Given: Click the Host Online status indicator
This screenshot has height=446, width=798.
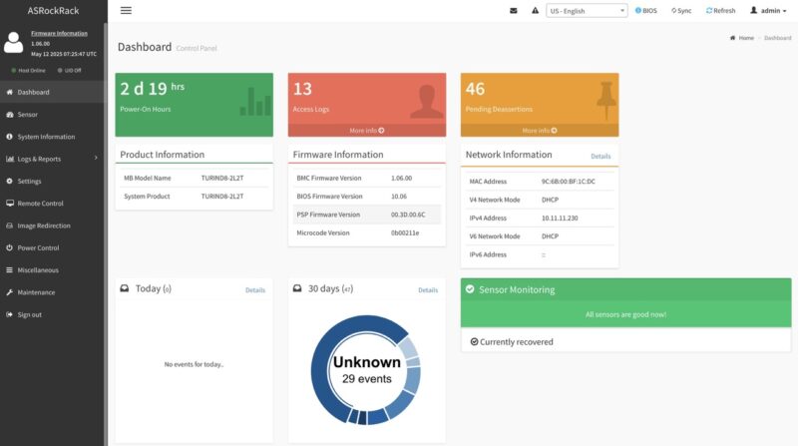Looking at the screenshot, I should [x=29, y=70].
